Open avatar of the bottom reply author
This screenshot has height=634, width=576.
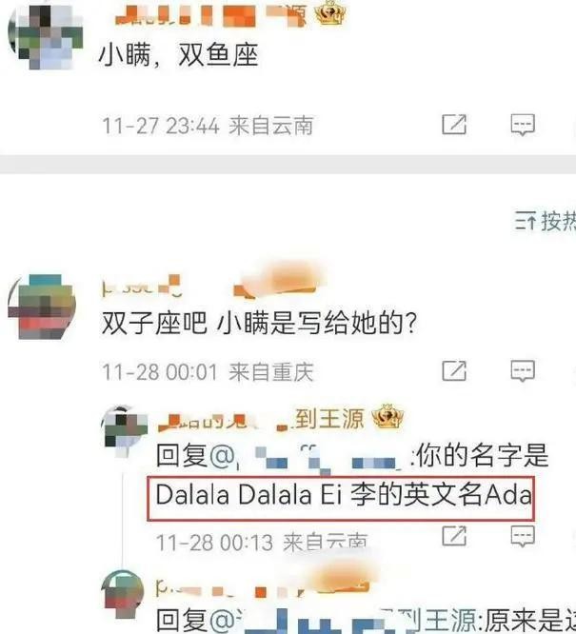point(123,594)
